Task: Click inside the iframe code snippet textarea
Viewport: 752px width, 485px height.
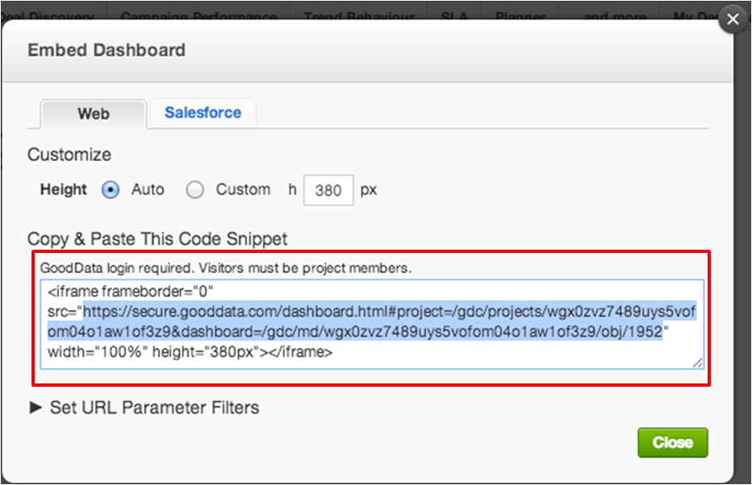Action: [372, 324]
